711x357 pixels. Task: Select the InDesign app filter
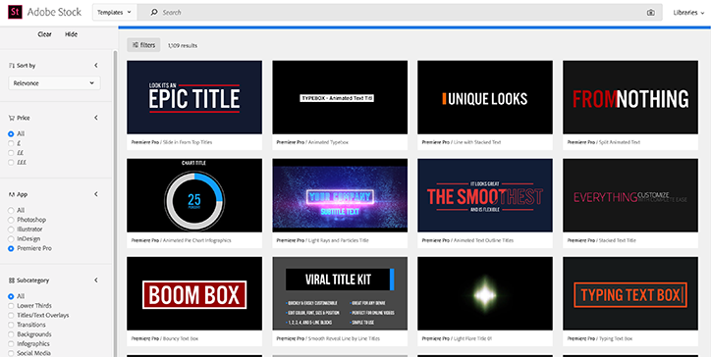[11, 239]
